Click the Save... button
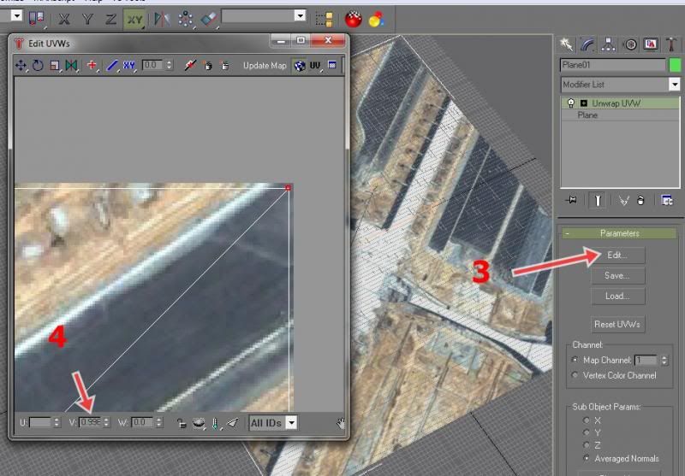This screenshot has width=685, height=476. (617, 276)
